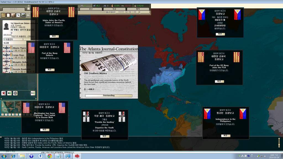
Task: Select the flag map mode icon under minimap
Action: pos(6,115)
